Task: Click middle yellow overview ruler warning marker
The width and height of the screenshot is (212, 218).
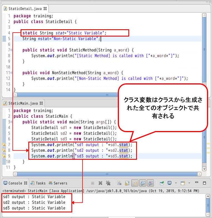Action: point(208,148)
